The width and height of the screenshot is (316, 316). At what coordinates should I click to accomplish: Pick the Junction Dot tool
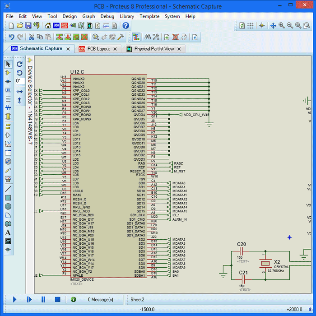coord(8,81)
